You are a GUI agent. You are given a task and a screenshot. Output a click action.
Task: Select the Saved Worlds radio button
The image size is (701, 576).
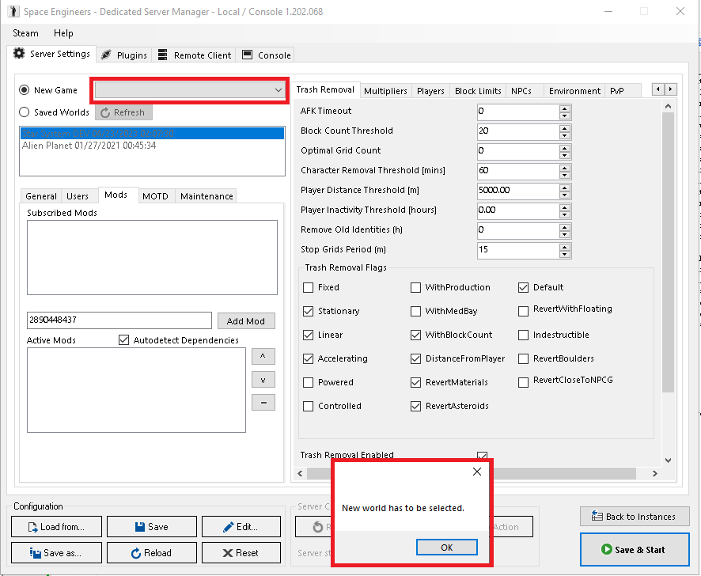(25, 112)
